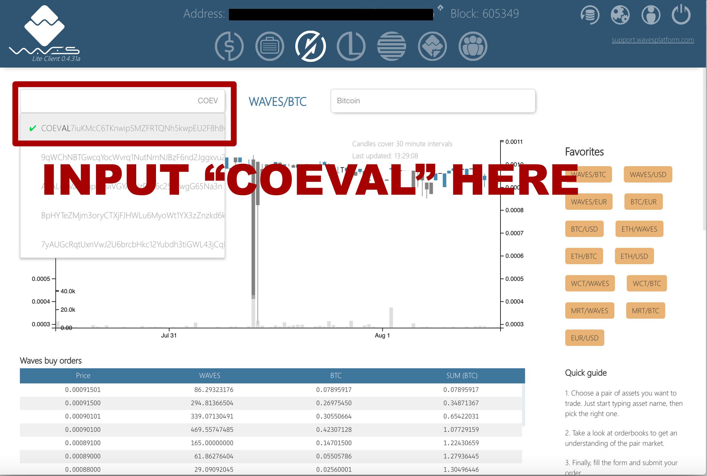Image resolution: width=707 pixels, height=476 pixels.
Task: Open the portfolio briefcase icon
Action: [270, 46]
